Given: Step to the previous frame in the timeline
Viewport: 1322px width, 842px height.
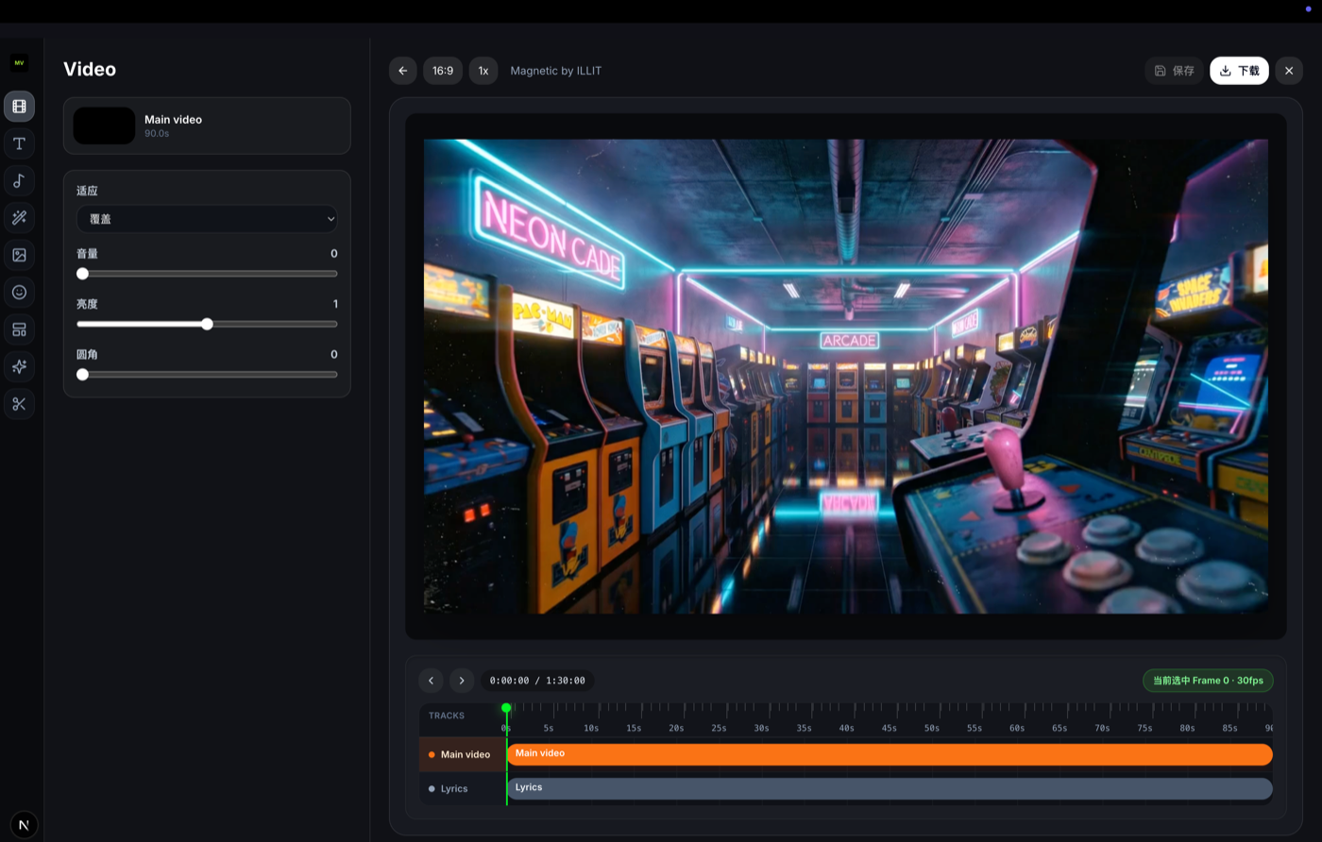Looking at the screenshot, I should coord(431,681).
